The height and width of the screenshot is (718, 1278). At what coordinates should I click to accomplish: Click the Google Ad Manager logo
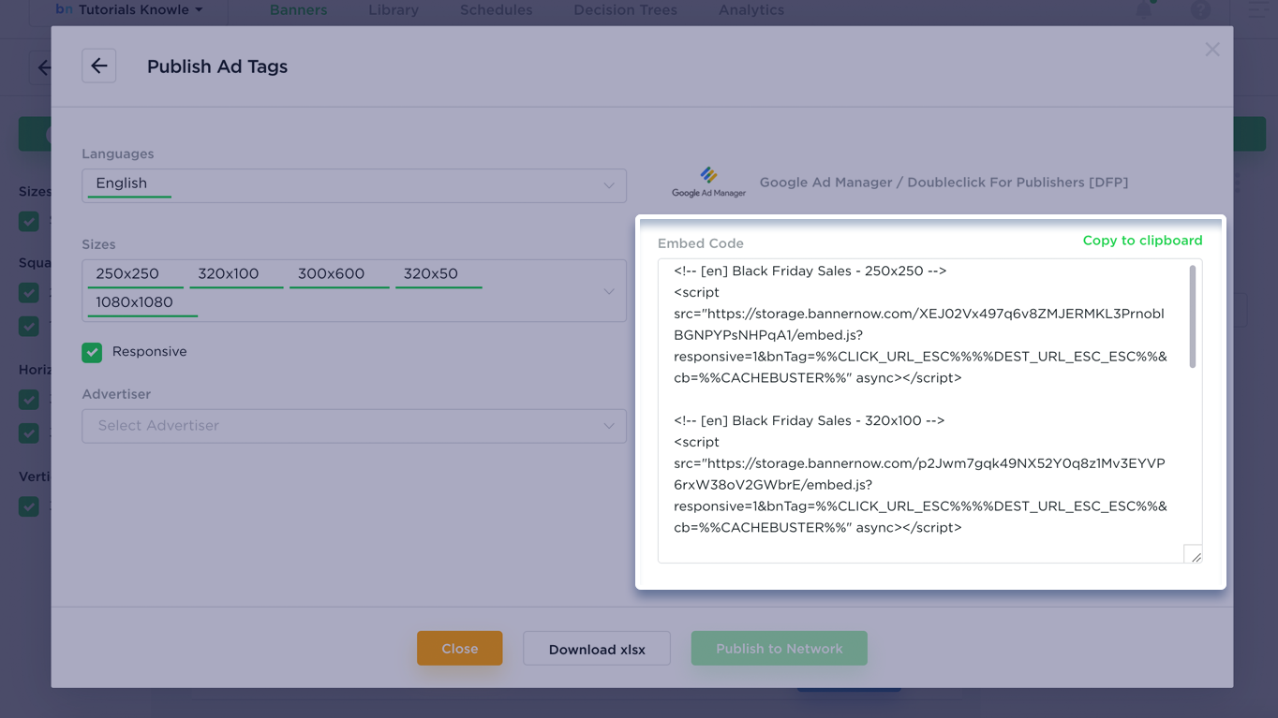[708, 182]
